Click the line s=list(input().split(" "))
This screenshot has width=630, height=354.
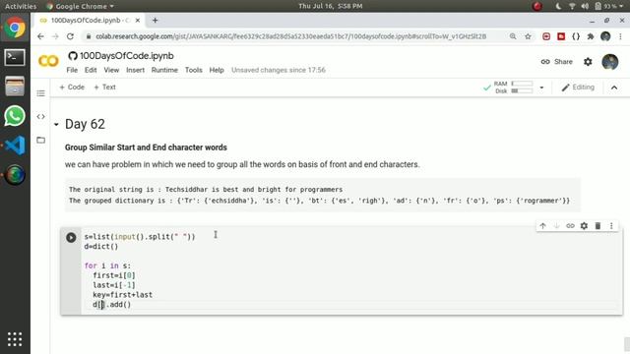tap(140, 237)
